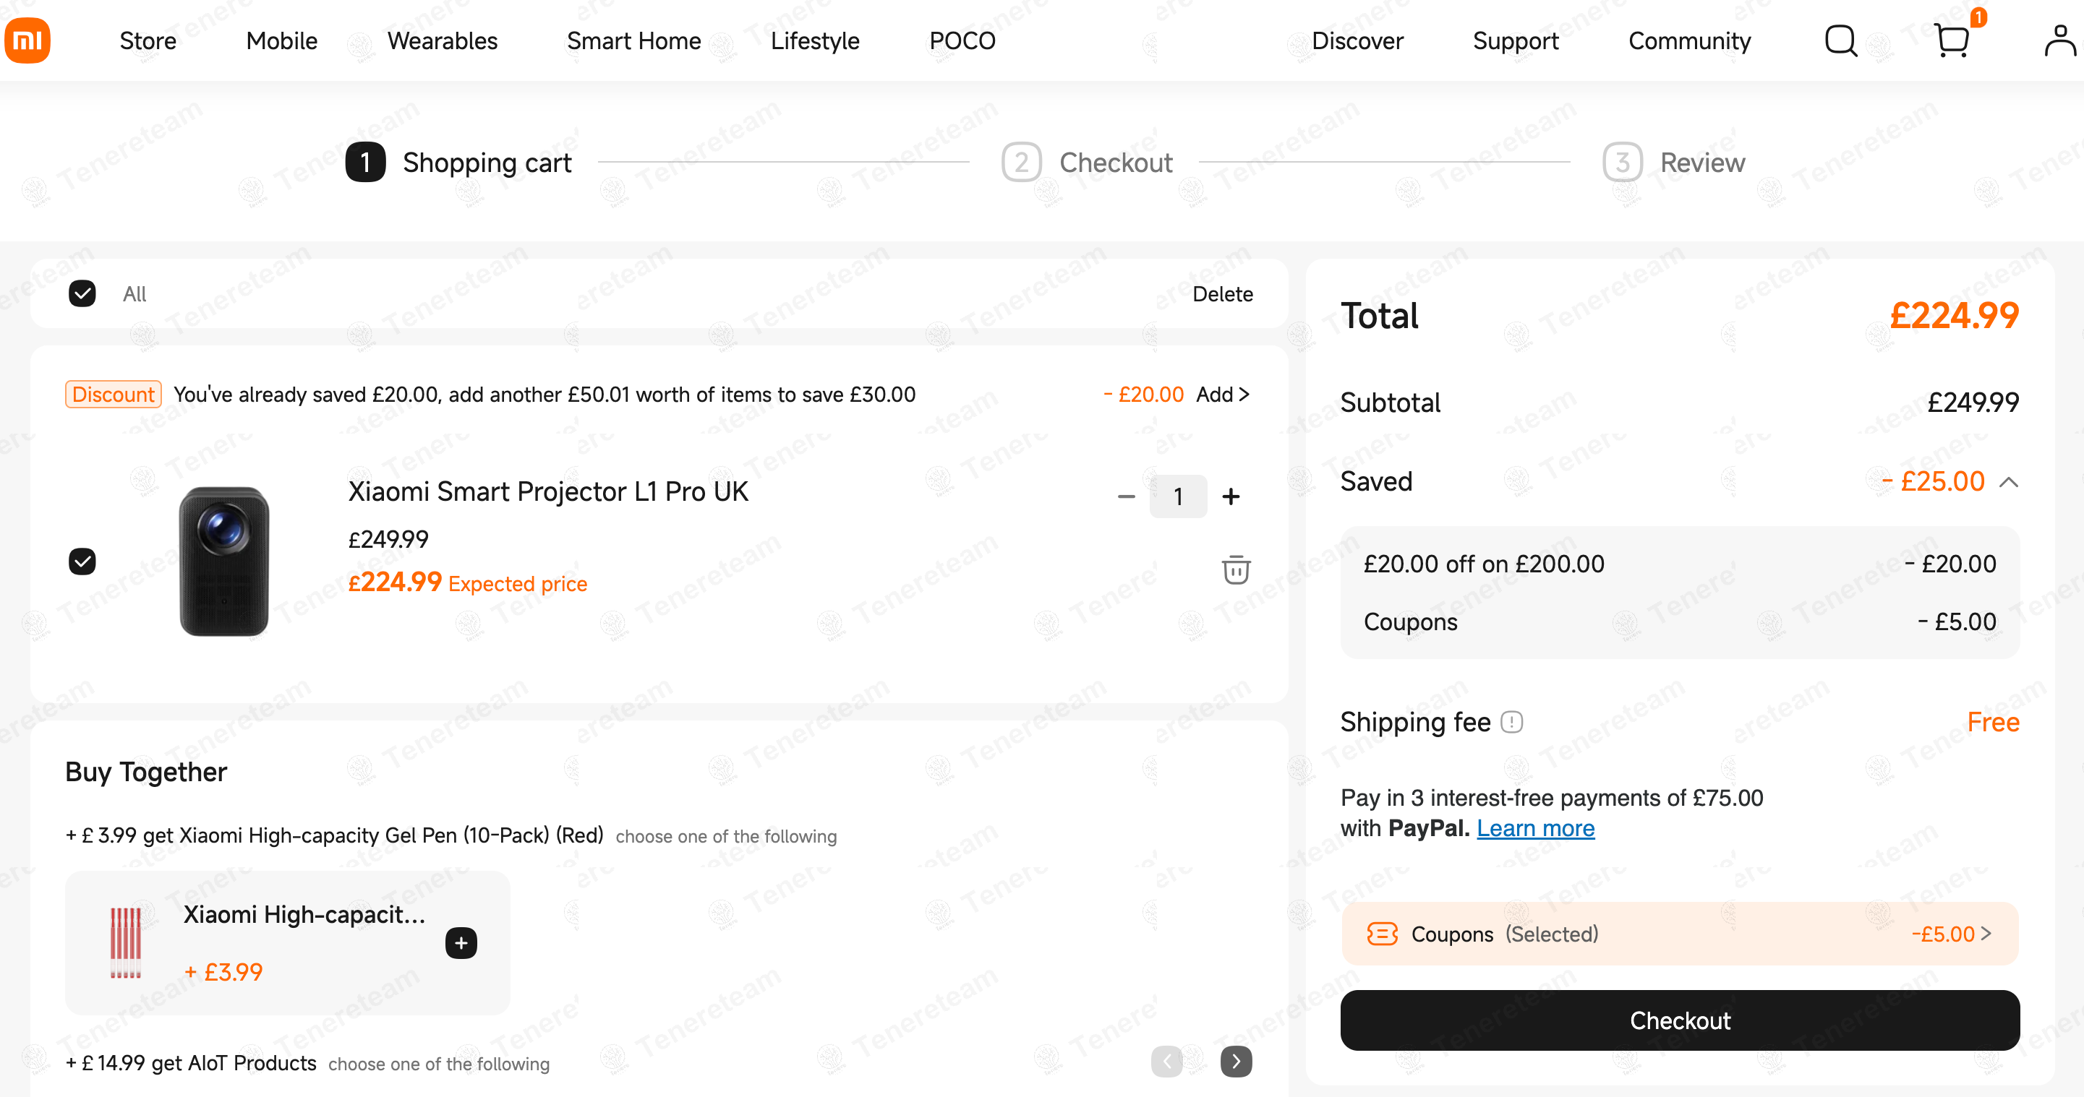Increase projector quantity with plus button
This screenshot has height=1097, width=2084.
coord(1231,496)
